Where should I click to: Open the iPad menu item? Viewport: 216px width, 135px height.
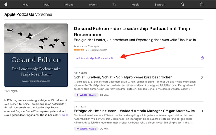pos(46,5)
